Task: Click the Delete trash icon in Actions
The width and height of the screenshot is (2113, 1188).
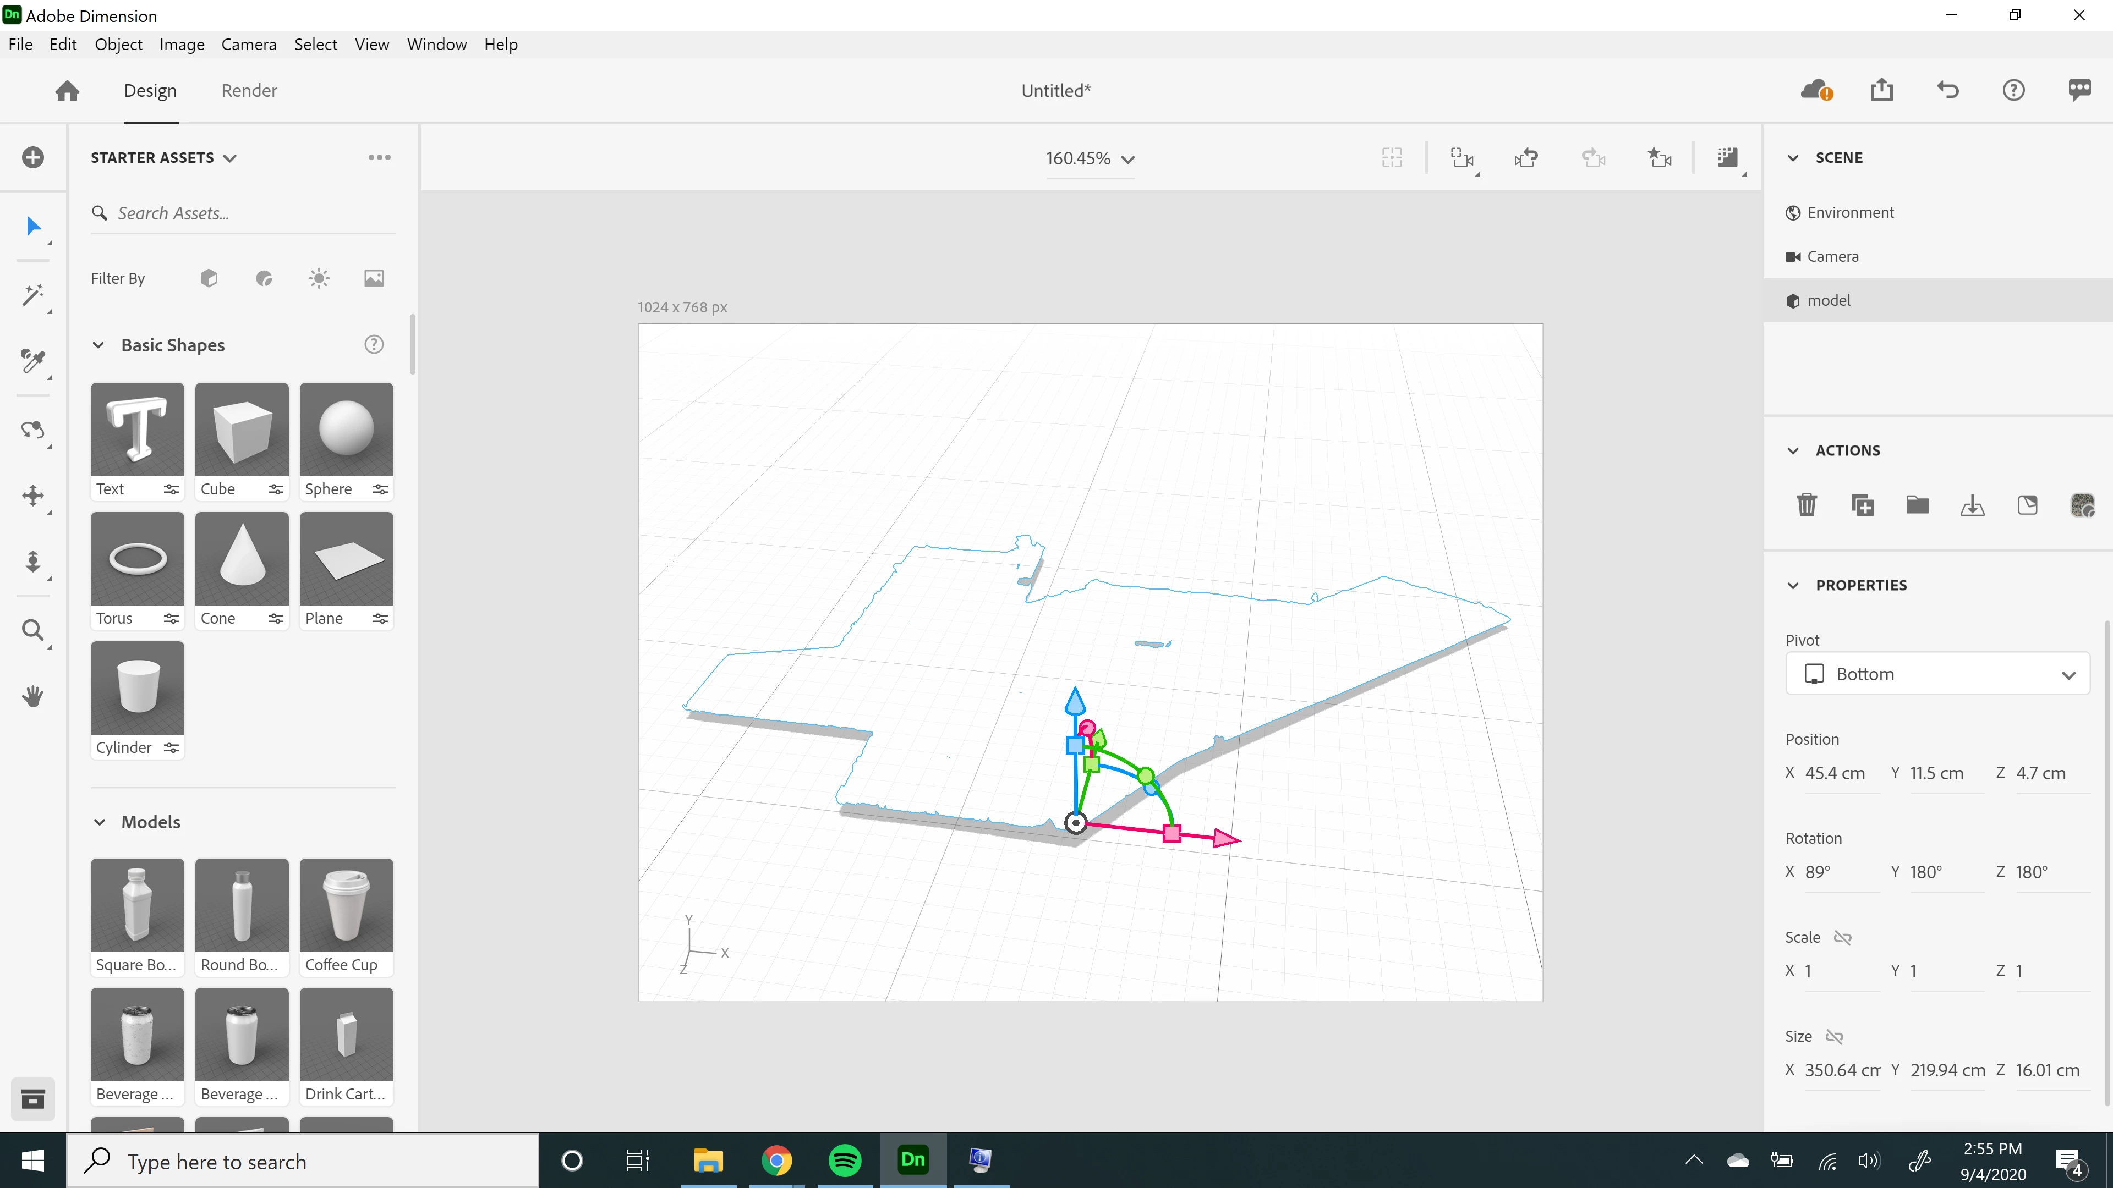Action: tap(1806, 505)
